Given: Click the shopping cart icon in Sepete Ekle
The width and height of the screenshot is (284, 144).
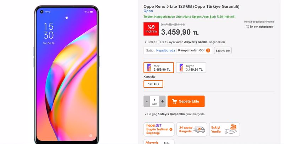Looking at the screenshot, I should point(174,101).
